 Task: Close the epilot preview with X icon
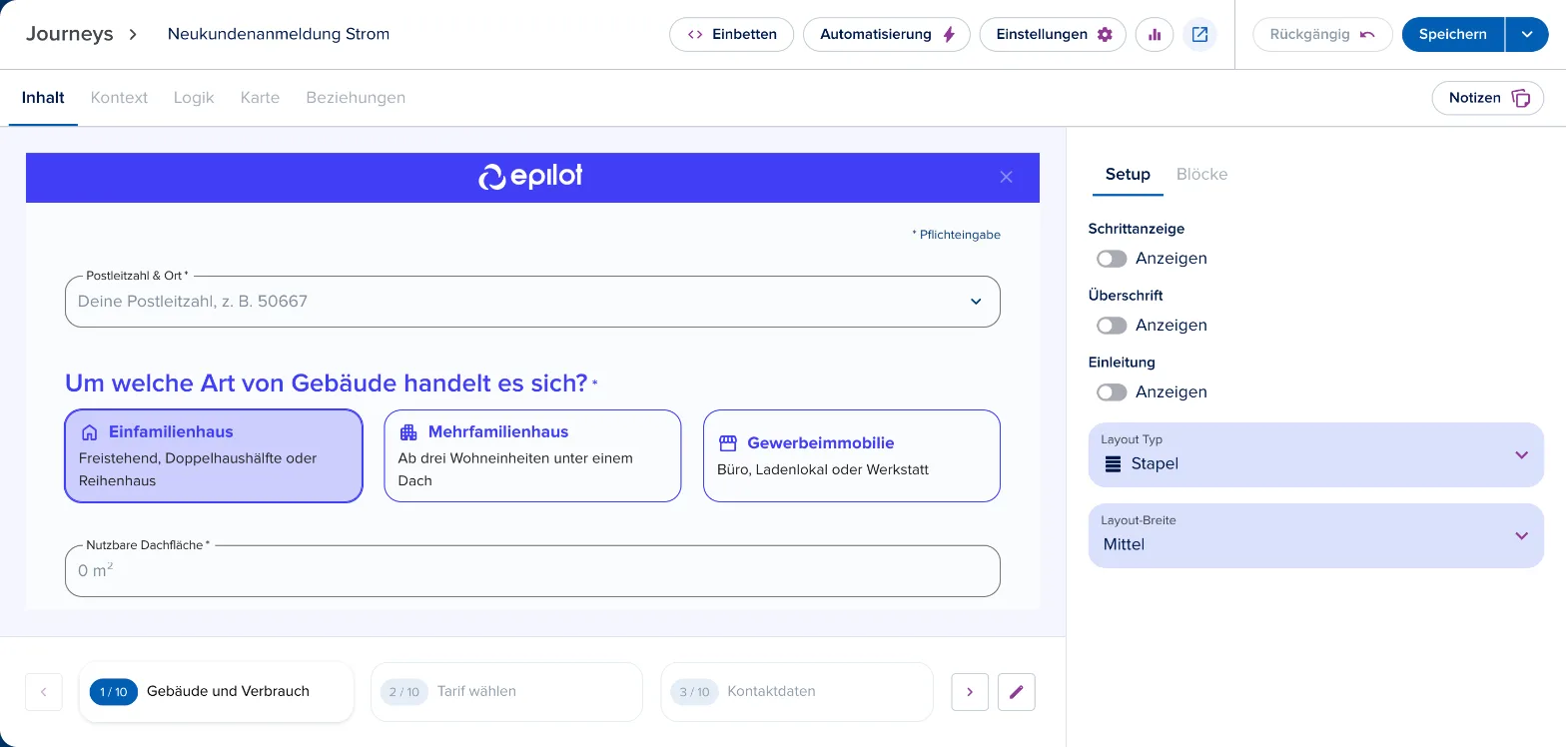(1006, 177)
